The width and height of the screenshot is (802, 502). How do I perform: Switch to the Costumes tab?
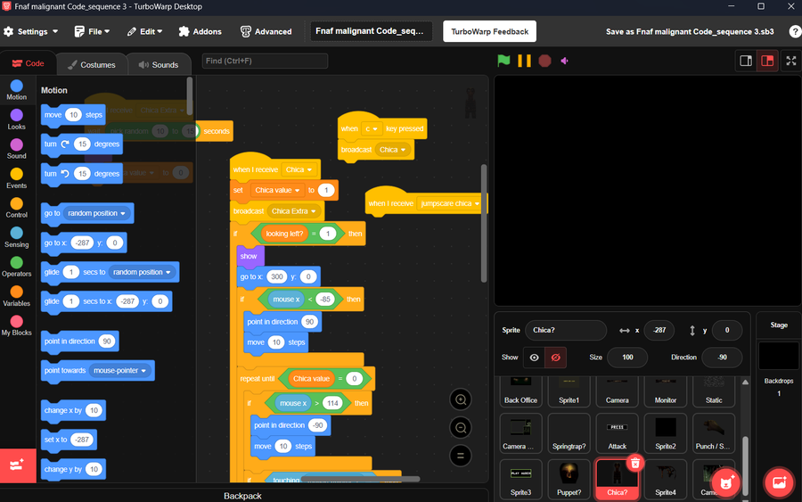click(x=91, y=64)
